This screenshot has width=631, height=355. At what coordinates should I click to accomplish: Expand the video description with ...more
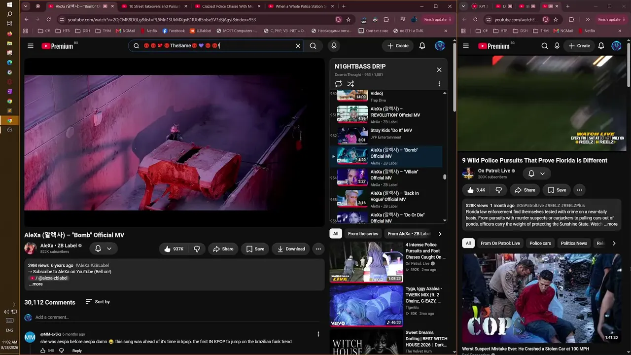(x=36, y=284)
